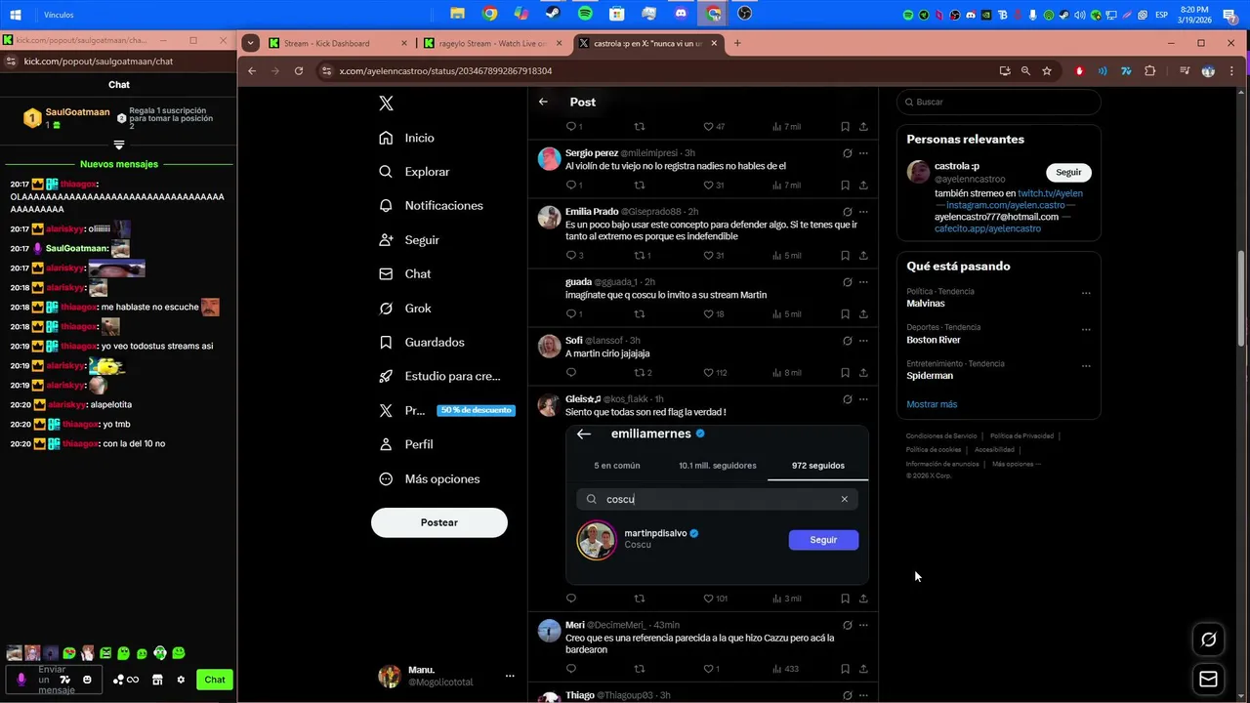Click Enviar un mensaje chat input

[x=56, y=680]
